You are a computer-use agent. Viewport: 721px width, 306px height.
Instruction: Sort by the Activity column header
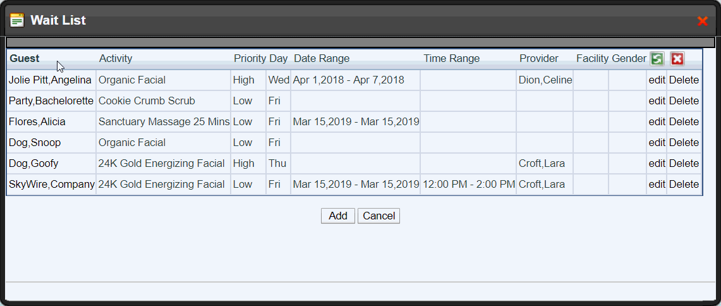pos(116,58)
